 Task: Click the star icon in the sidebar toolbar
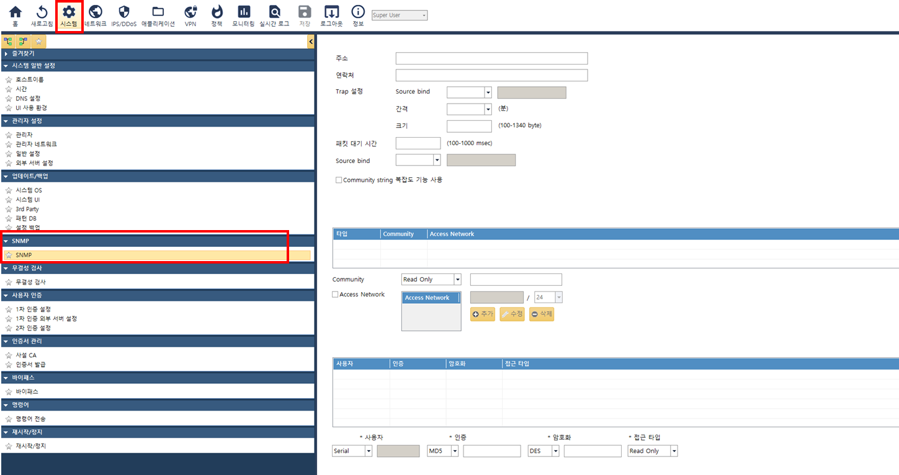point(38,42)
